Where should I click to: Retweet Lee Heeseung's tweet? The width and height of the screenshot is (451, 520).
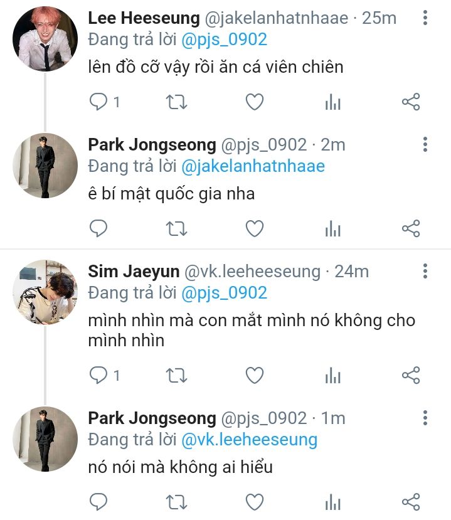click(176, 102)
